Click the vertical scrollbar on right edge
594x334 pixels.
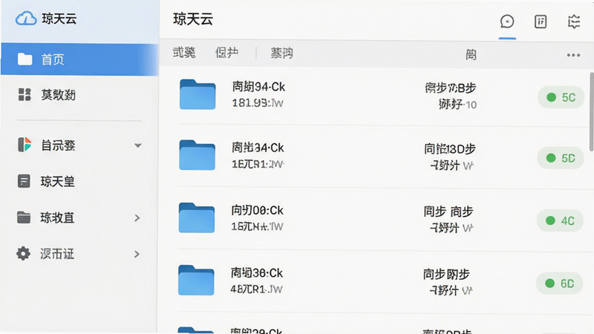click(x=591, y=112)
